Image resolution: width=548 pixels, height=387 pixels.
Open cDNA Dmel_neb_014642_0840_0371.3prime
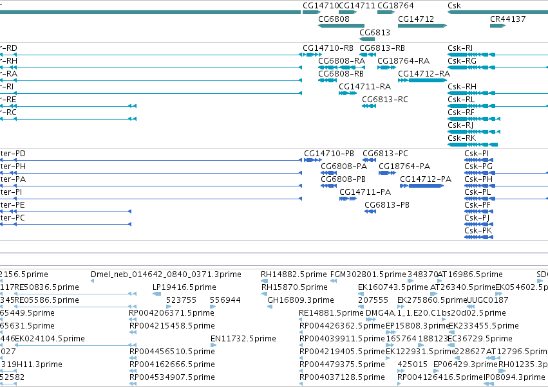pos(166,274)
